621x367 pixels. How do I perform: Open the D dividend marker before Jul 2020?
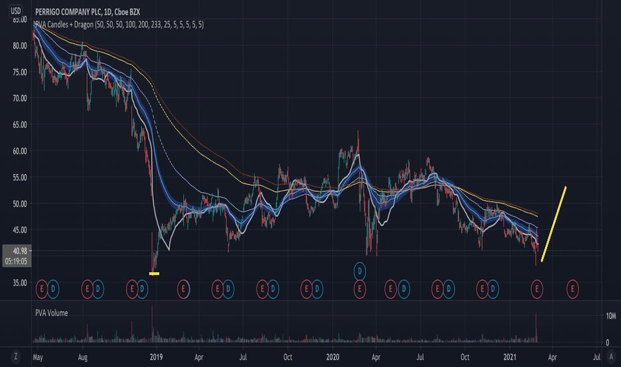point(404,289)
